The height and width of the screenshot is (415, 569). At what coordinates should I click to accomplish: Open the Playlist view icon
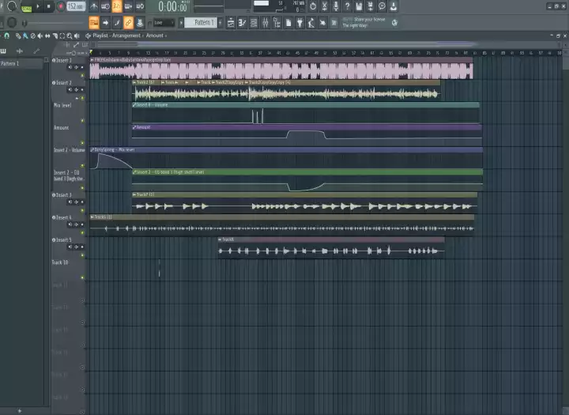pyautogui.click(x=231, y=23)
